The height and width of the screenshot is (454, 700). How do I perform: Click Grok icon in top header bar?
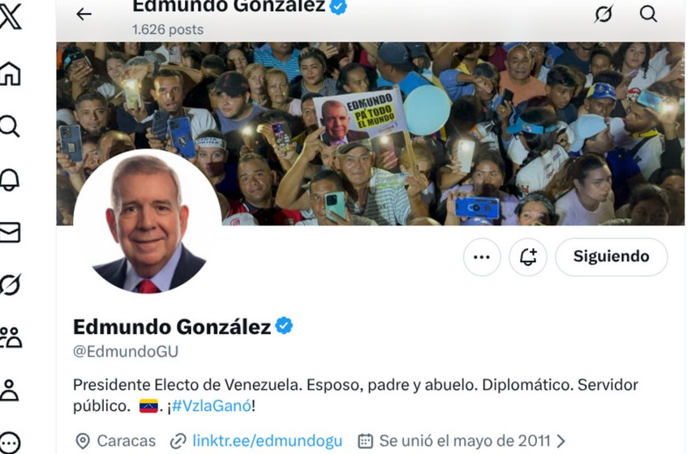pyautogui.click(x=603, y=14)
